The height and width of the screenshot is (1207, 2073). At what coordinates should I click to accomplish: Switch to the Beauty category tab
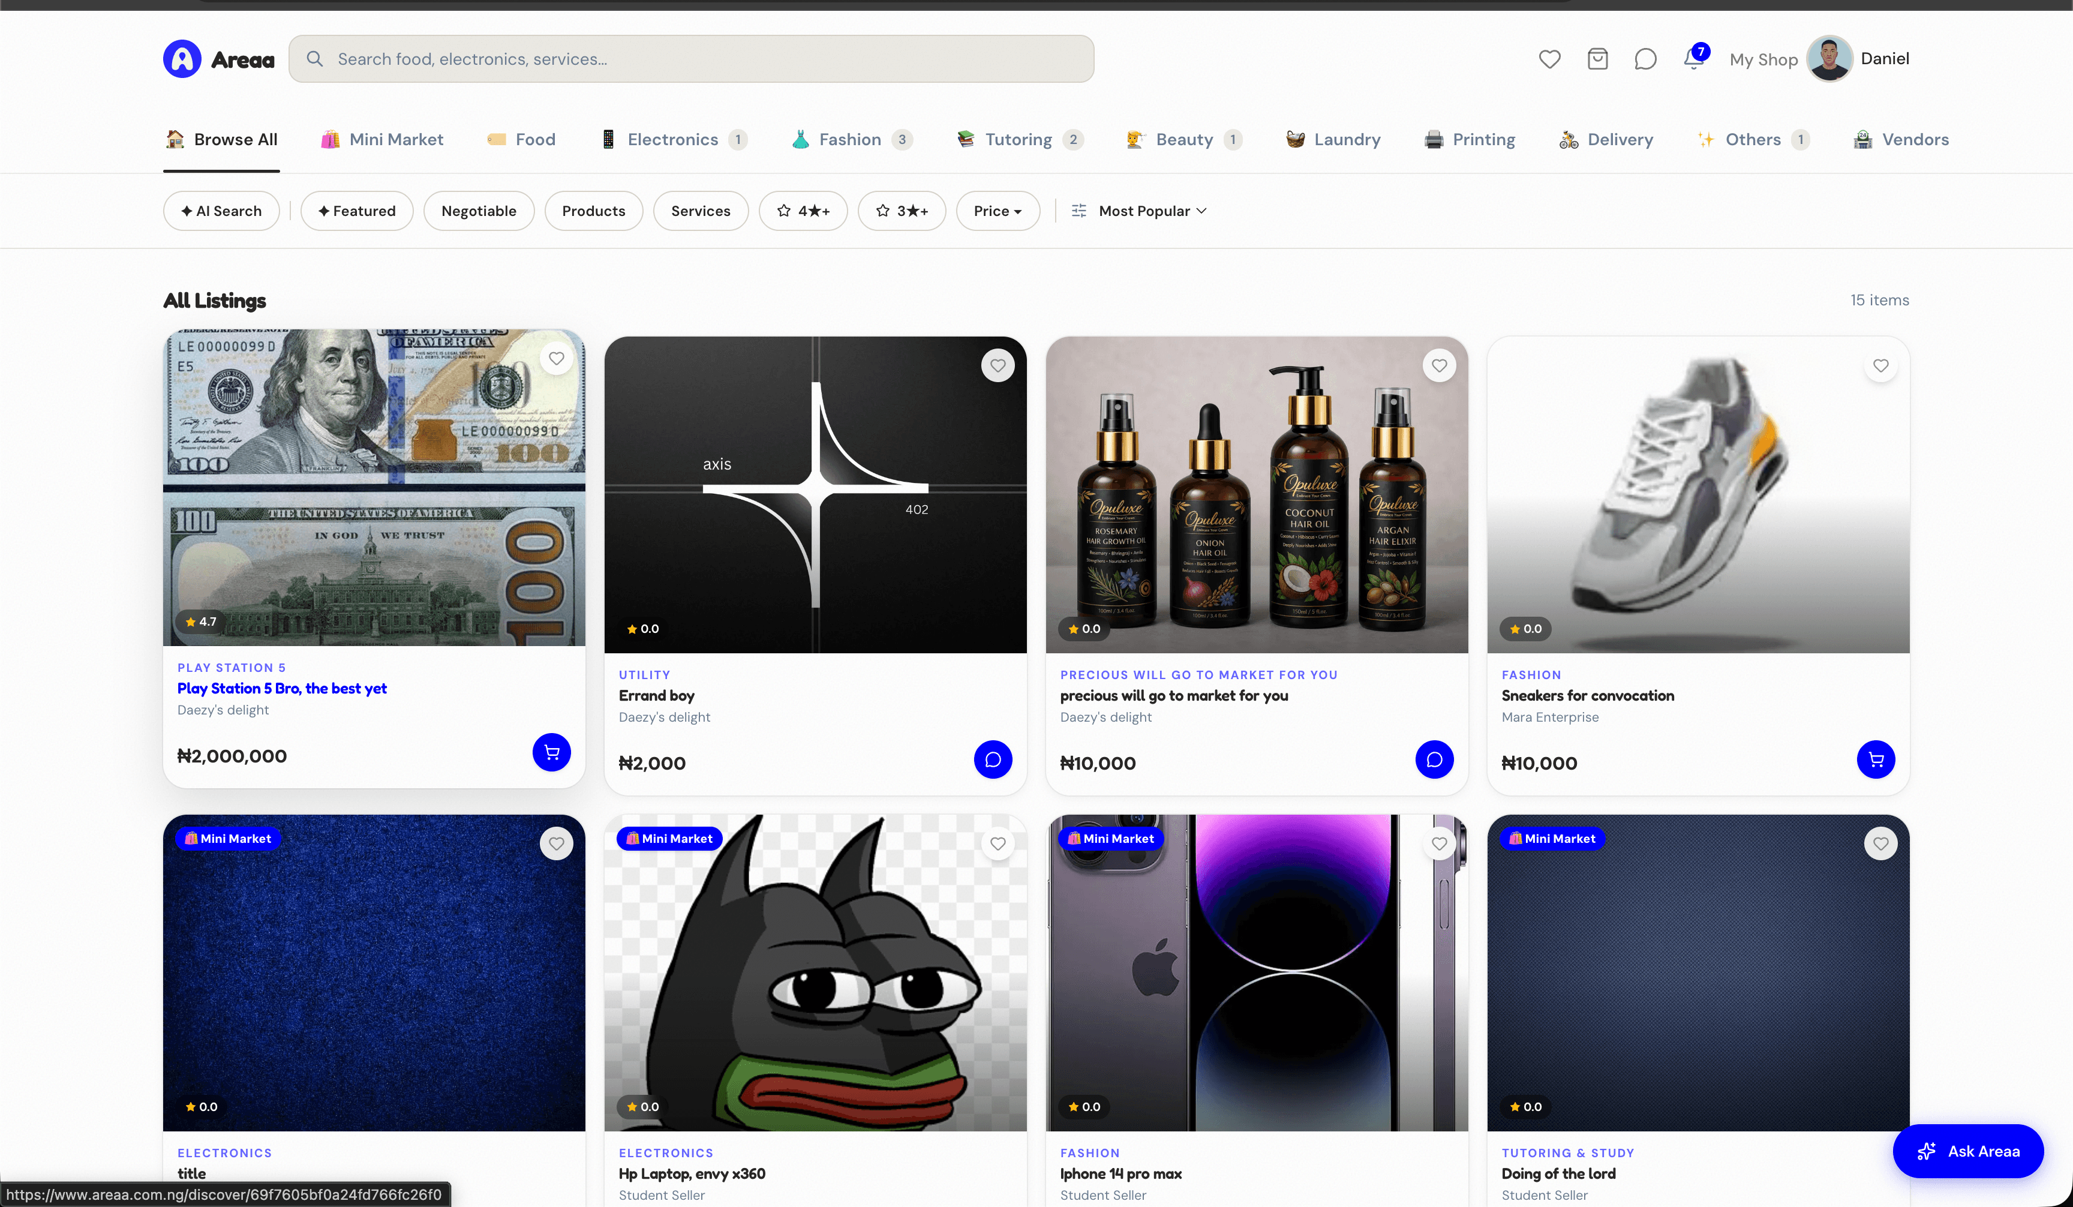pos(1185,140)
